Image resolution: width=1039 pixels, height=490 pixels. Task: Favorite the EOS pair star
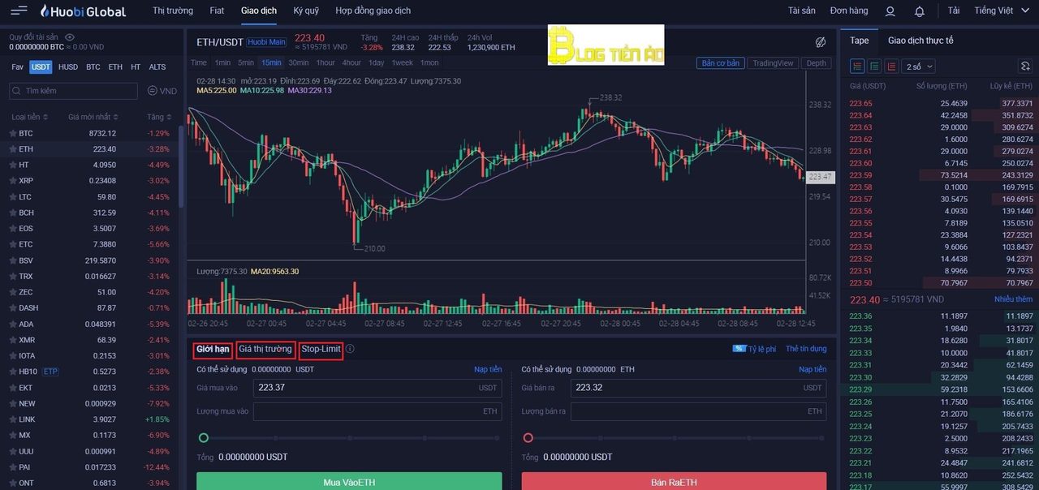click(x=13, y=229)
